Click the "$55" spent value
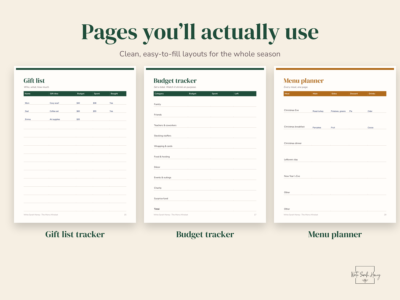The image size is (400, 300). coord(95,111)
